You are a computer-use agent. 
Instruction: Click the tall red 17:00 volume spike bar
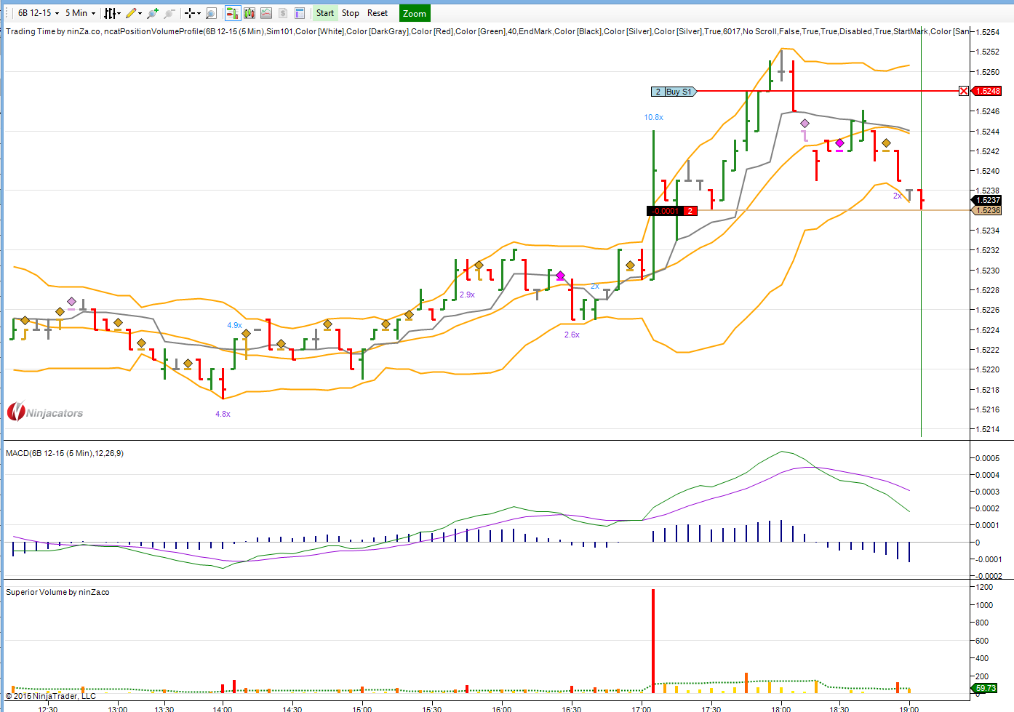pos(653,641)
